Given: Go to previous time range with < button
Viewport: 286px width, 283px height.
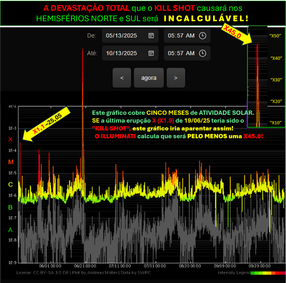Looking at the screenshot, I should pos(122,78).
